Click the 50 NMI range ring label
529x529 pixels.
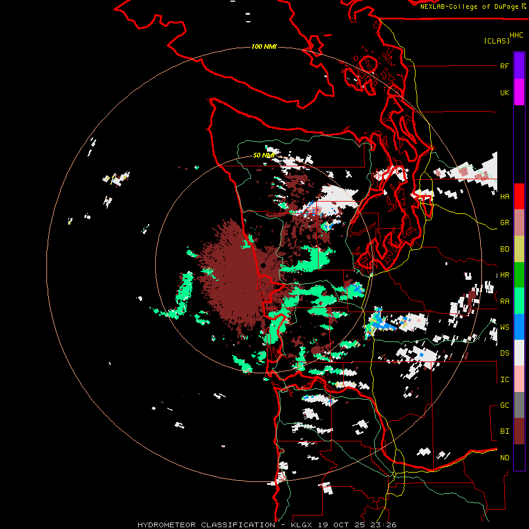[x=264, y=155]
